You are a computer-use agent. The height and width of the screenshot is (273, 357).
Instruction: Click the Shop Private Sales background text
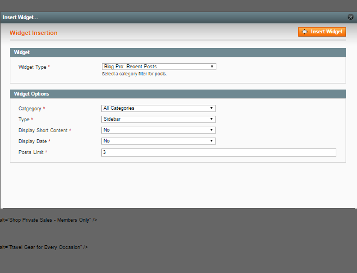point(49,219)
